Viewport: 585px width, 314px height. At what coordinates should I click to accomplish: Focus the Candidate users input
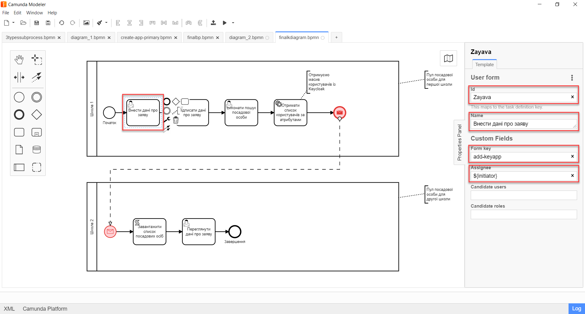coord(524,195)
